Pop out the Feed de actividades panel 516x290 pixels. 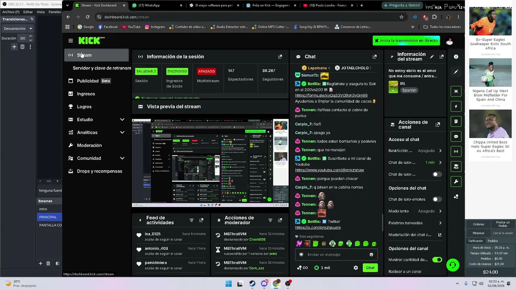(201, 220)
